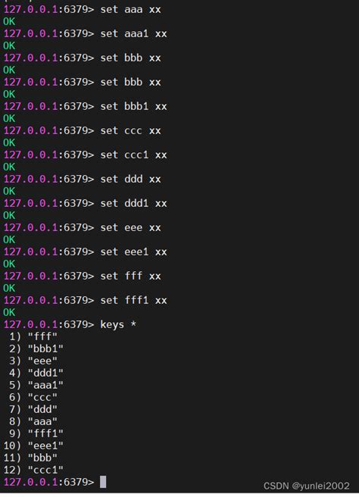Click the "set ccc1 xx" command

click(x=133, y=155)
